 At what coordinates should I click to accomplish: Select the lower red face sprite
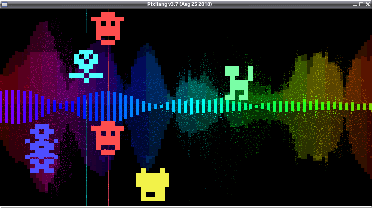pyautogui.click(x=108, y=138)
